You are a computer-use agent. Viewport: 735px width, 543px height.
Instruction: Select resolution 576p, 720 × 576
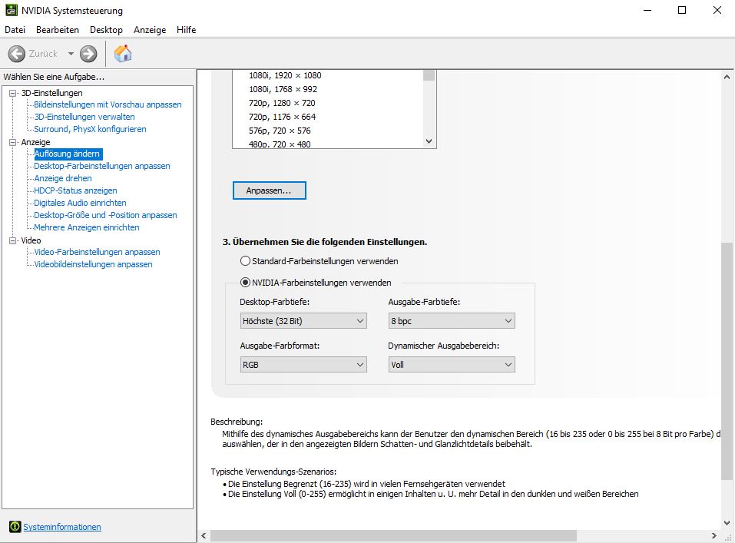[x=280, y=131]
